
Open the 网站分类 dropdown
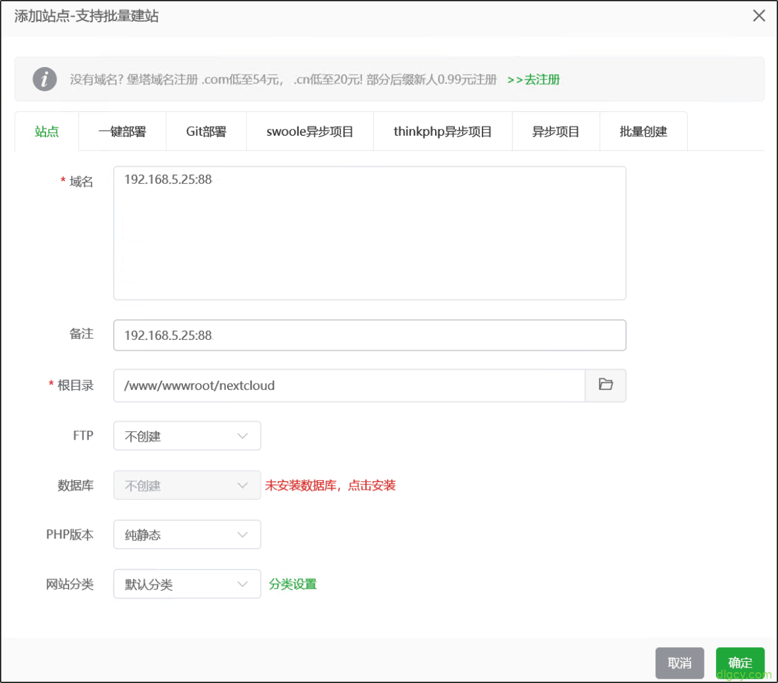[187, 584]
